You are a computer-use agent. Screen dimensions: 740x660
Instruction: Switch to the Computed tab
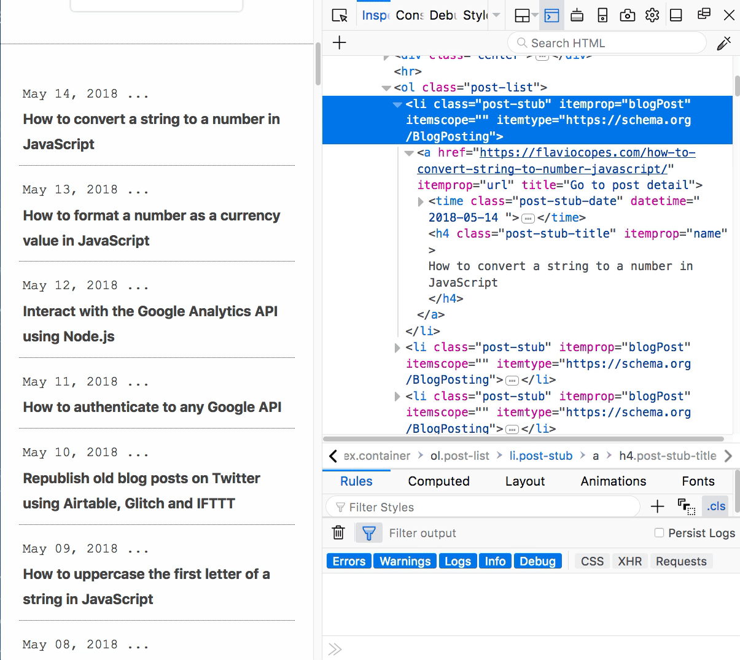(438, 481)
